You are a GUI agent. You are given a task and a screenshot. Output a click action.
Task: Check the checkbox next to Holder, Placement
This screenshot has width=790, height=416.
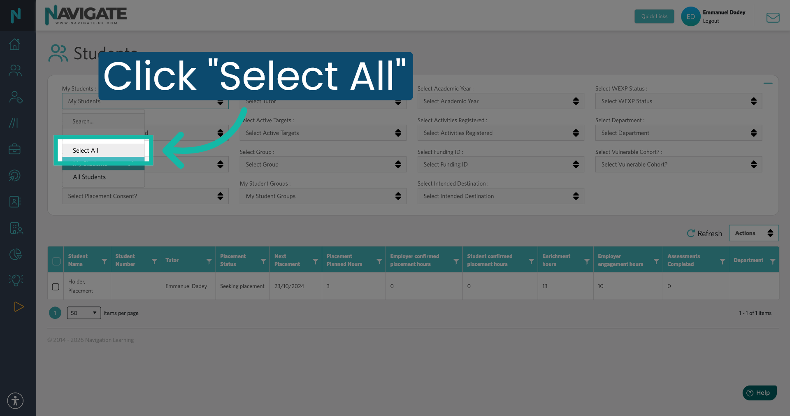(x=56, y=286)
